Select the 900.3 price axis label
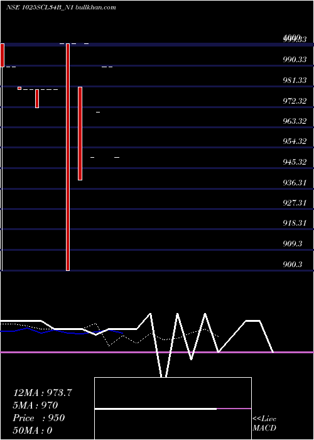 point(293,265)
